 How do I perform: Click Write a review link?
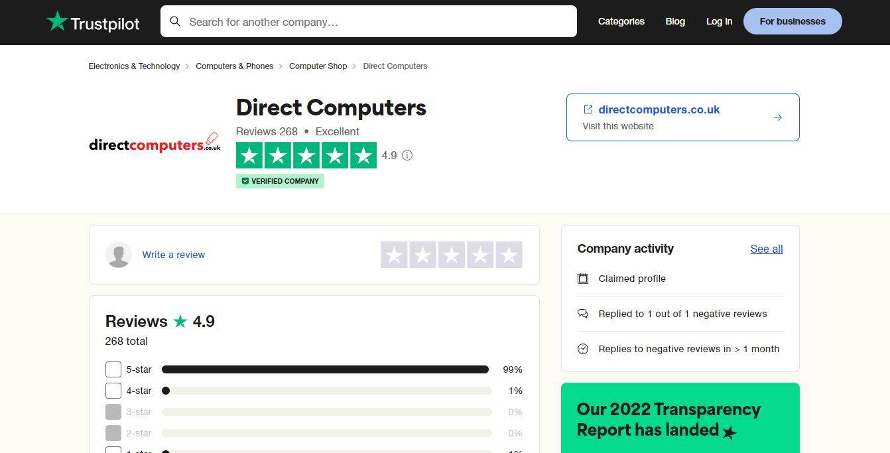tap(173, 255)
